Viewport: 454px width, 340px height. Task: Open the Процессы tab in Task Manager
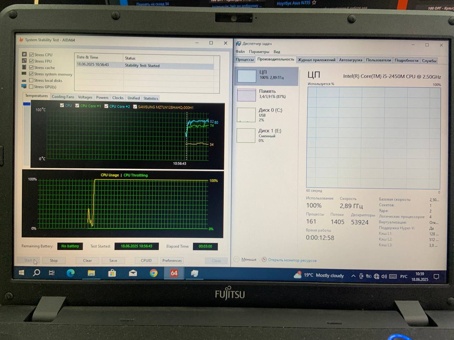(245, 59)
